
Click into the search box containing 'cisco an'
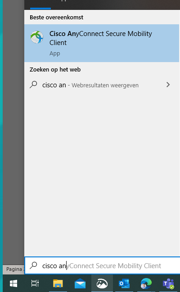click(102, 265)
